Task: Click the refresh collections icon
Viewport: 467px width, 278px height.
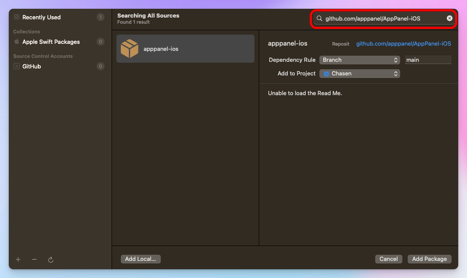Action: pyautogui.click(x=51, y=260)
